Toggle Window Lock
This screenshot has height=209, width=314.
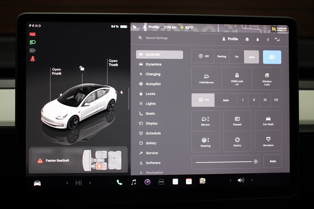pos(267,79)
